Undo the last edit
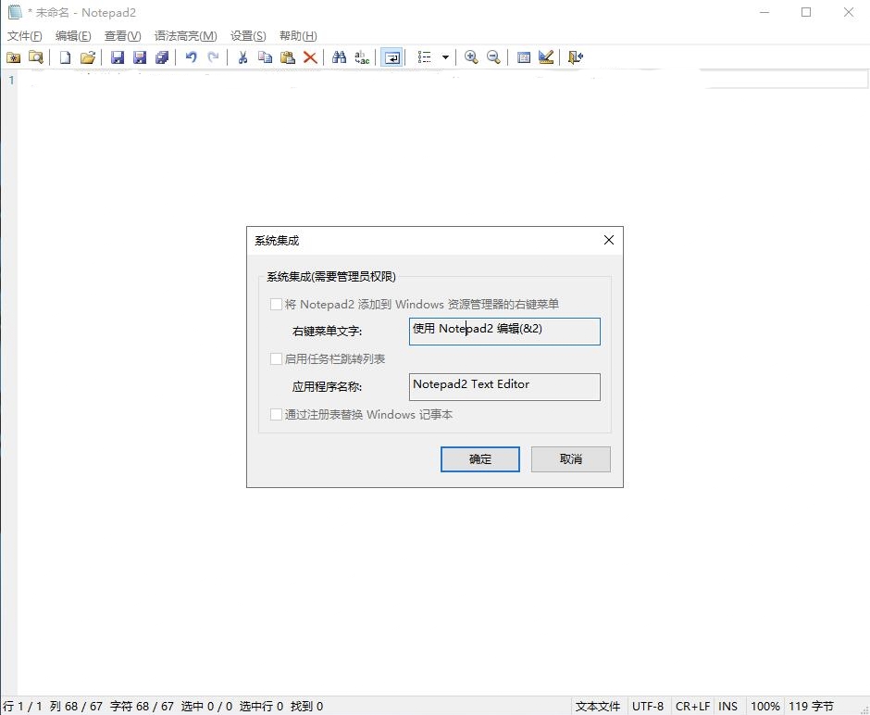Screen dimensions: 870x715 point(191,57)
